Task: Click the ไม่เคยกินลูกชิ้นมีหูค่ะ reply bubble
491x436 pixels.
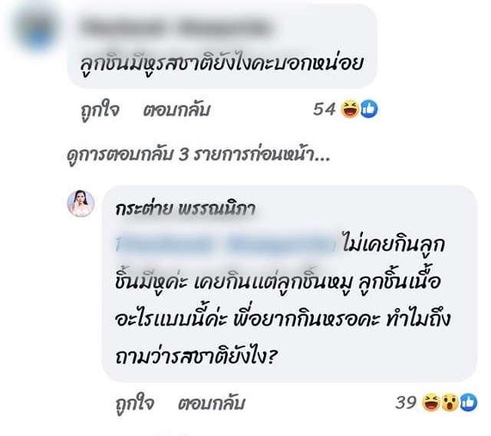Action: (289, 283)
